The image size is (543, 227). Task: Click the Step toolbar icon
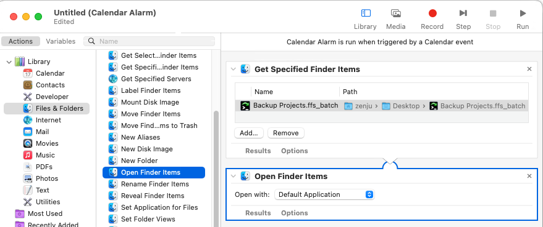click(463, 14)
